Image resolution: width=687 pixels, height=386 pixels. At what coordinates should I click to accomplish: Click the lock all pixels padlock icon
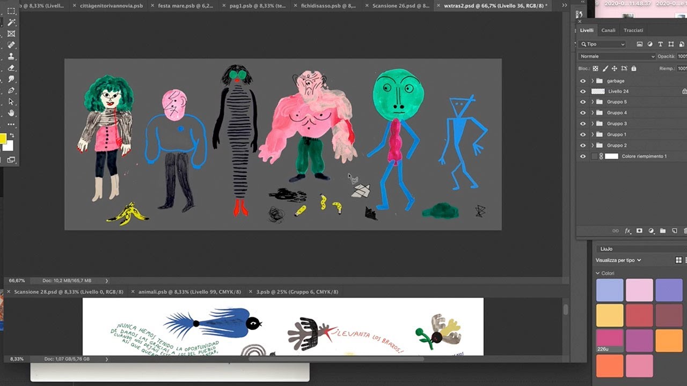click(x=634, y=69)
